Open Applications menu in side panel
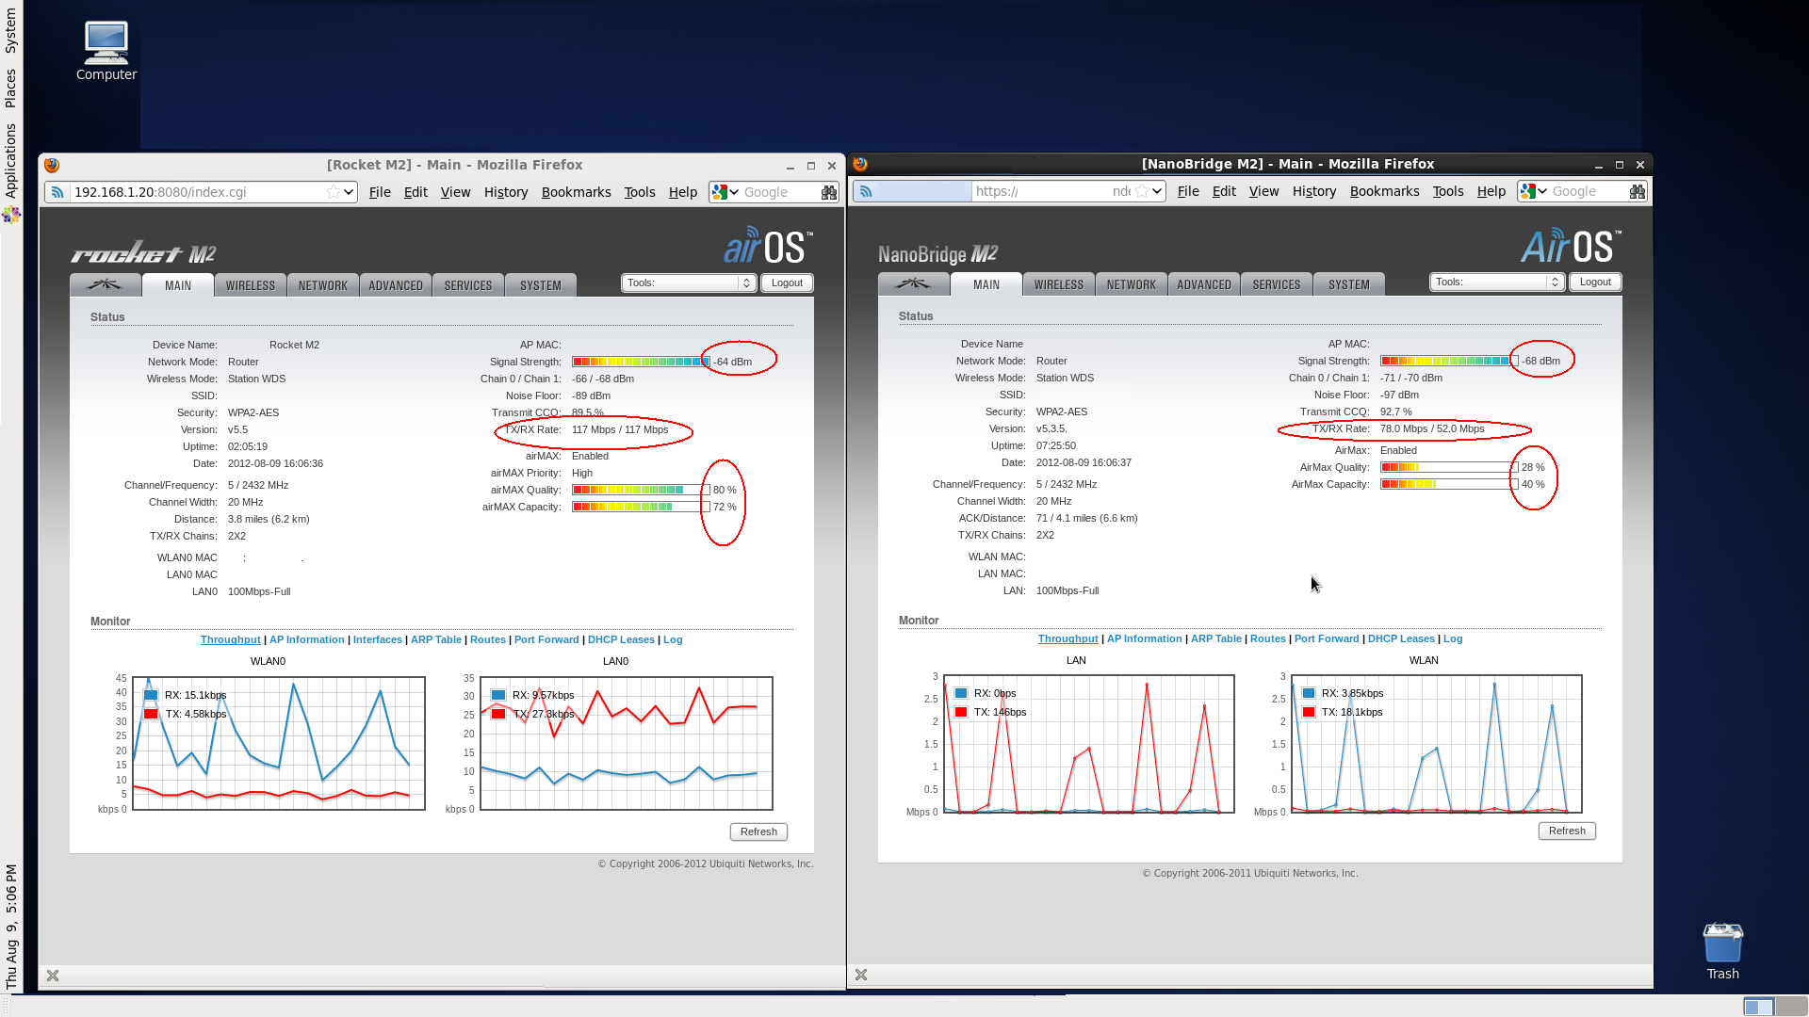Viewport: 1809px width, 1017px height. pos(10,160)
